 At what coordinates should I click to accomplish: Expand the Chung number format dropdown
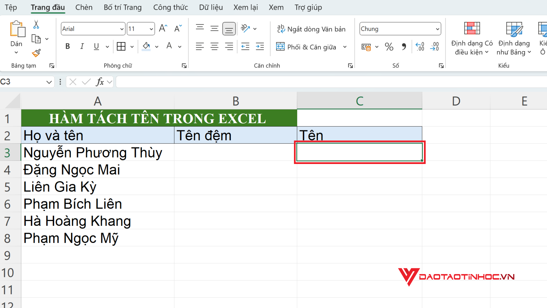click(437, 29)
